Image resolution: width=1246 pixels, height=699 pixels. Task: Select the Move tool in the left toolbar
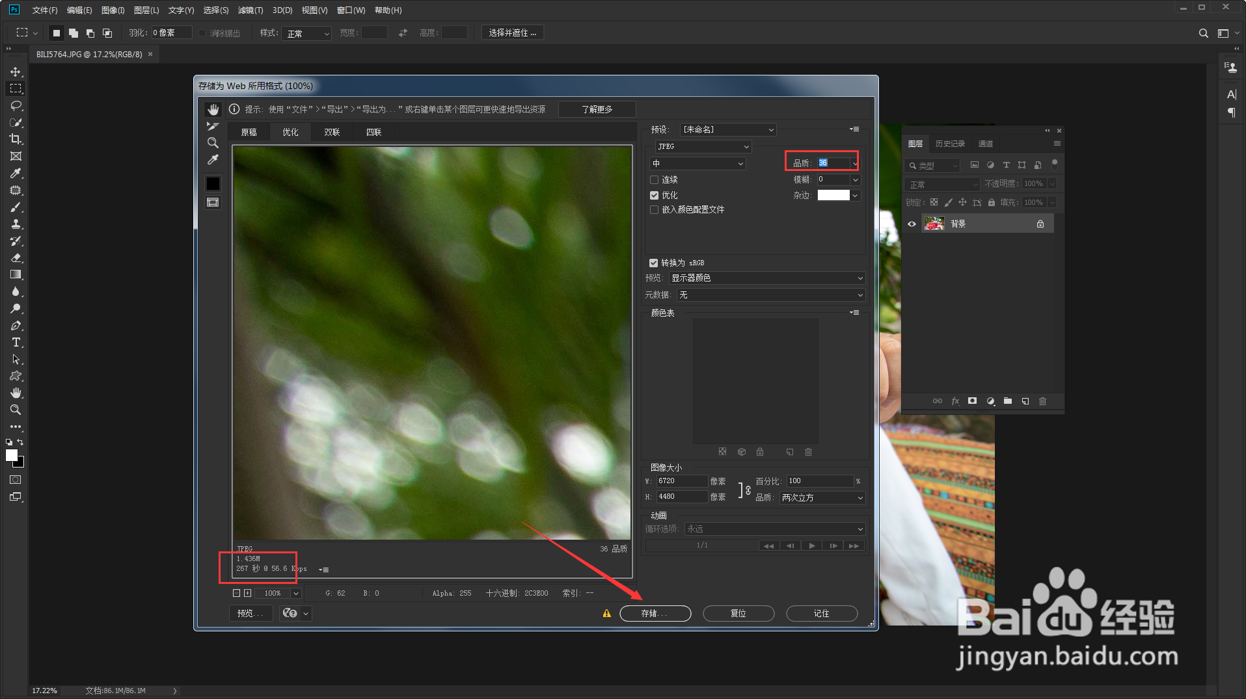16,72
